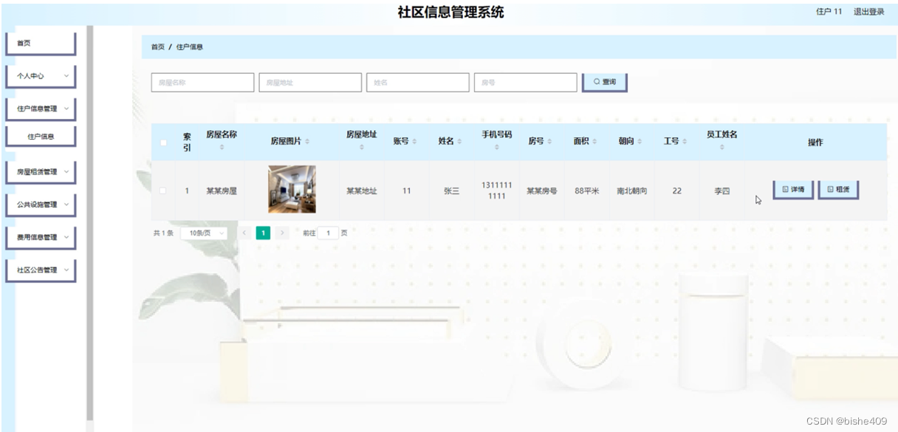Click the 社区信息管理系统 page title
Viewport: 898px width, 432px height.
(x=450, y=13)
